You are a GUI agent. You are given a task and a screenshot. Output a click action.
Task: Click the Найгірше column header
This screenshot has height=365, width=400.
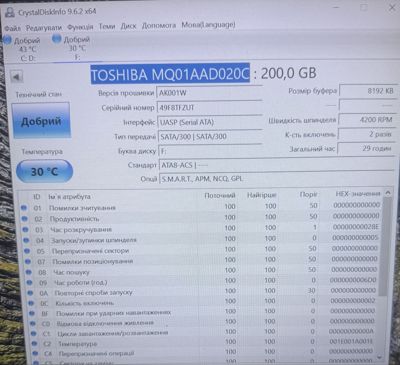pyautogui.click(x=262, y=195)
